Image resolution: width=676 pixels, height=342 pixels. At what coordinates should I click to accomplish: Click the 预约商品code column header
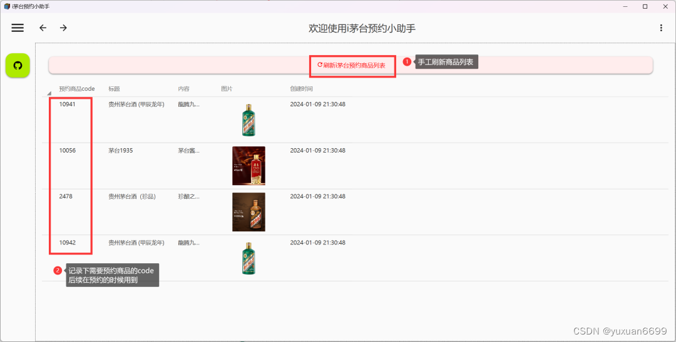click(77, 89)
